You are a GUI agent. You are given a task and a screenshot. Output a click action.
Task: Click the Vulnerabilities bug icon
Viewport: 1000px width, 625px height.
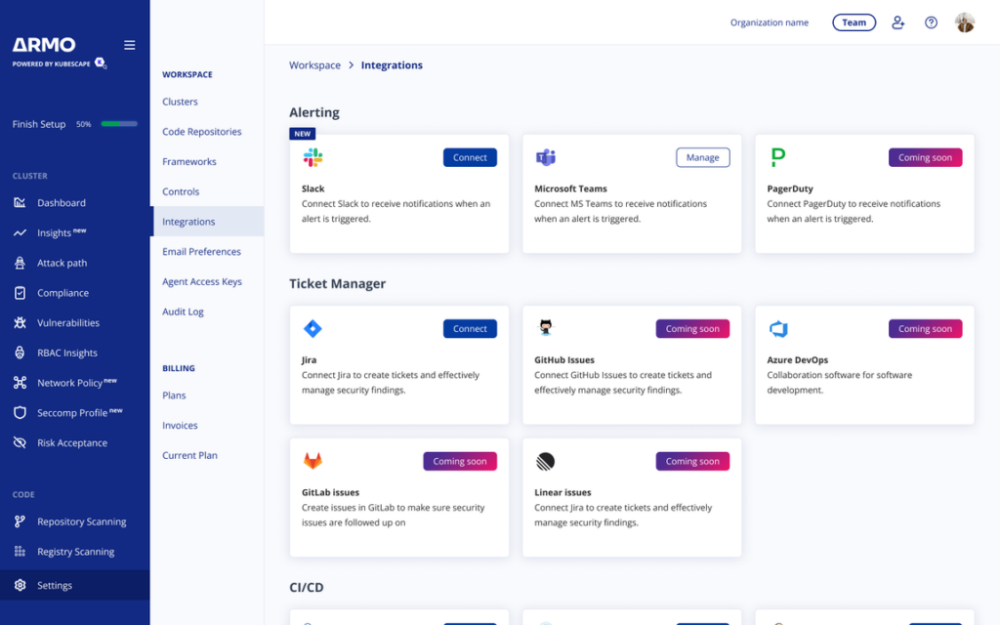(x=20, y=322)
